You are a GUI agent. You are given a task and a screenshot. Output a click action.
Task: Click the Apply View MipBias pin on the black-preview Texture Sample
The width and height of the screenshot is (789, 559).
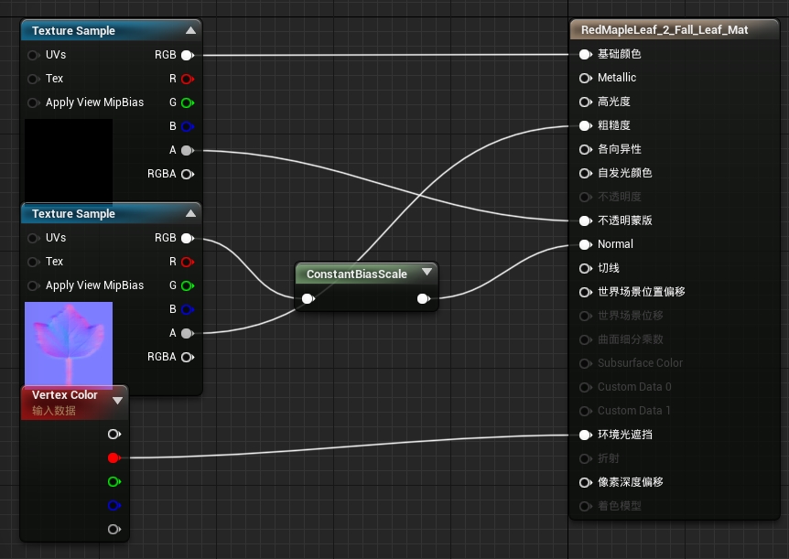pos(34,102)
